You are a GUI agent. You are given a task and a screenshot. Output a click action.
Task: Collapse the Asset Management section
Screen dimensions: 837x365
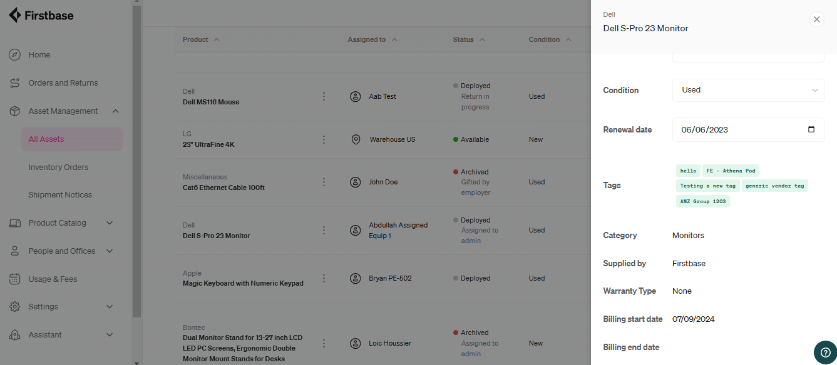point(115,111)
